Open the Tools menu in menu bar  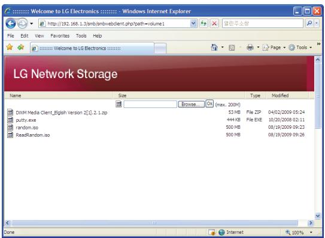[81, 36]
